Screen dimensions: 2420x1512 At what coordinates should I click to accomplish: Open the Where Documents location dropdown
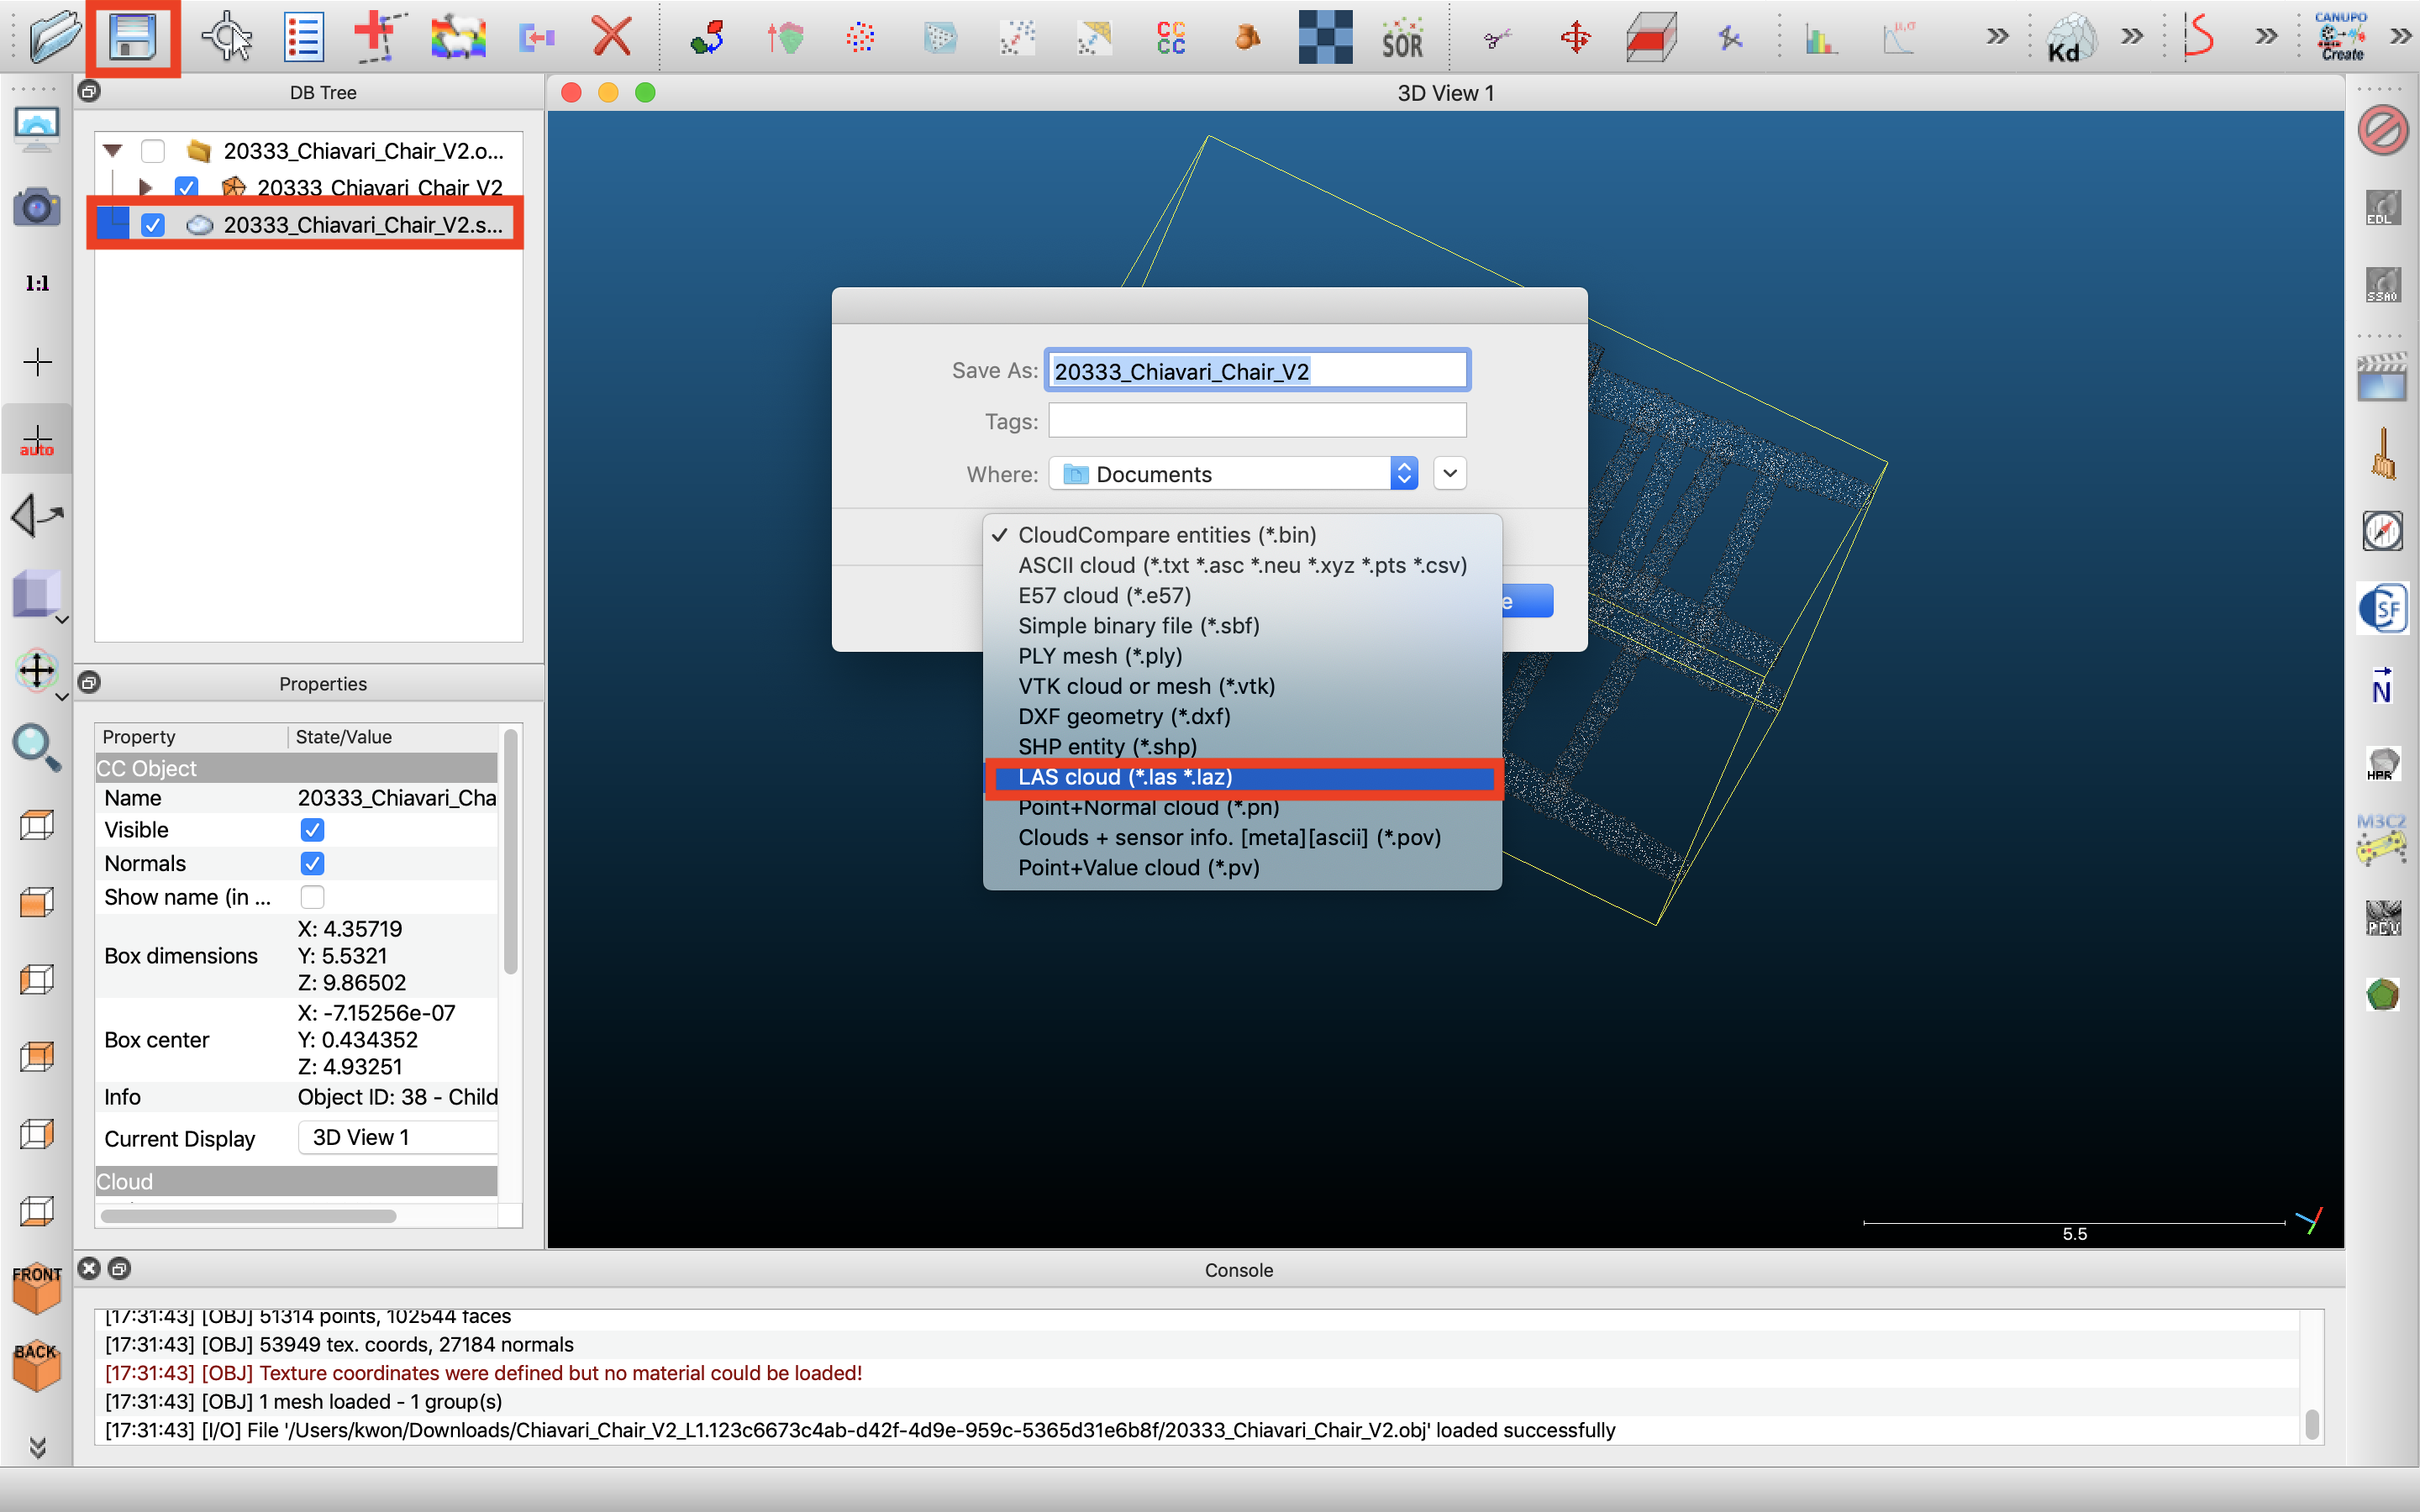[x=1233, y=474]
